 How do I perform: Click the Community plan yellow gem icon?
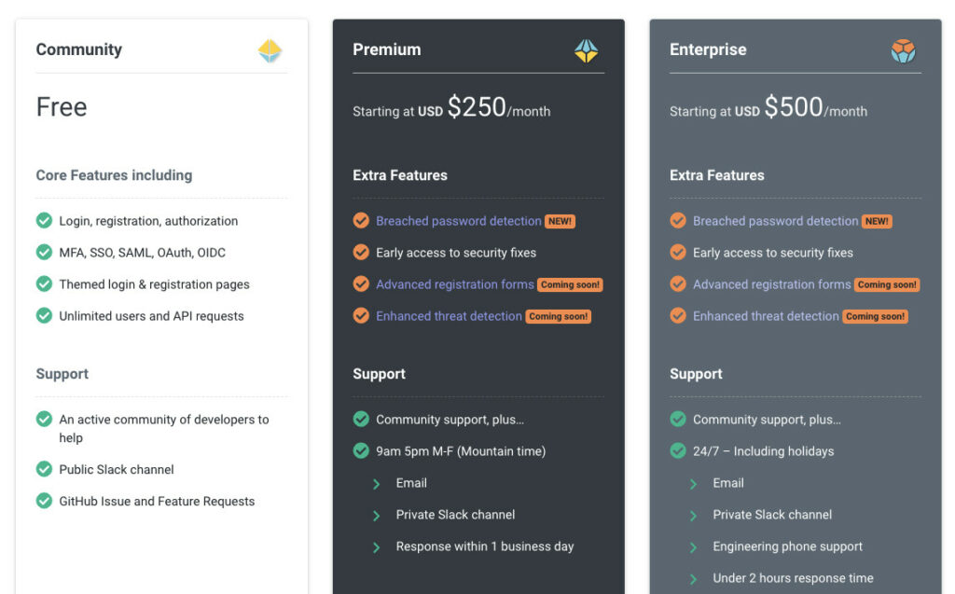[x=270, y=51]
